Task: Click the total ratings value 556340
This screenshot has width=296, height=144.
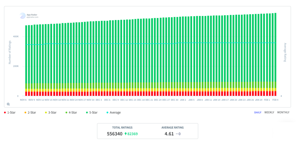Action: click(114, 134)
